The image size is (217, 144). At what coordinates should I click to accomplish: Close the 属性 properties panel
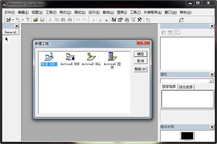pyautogui.click(x=212, y=75)
